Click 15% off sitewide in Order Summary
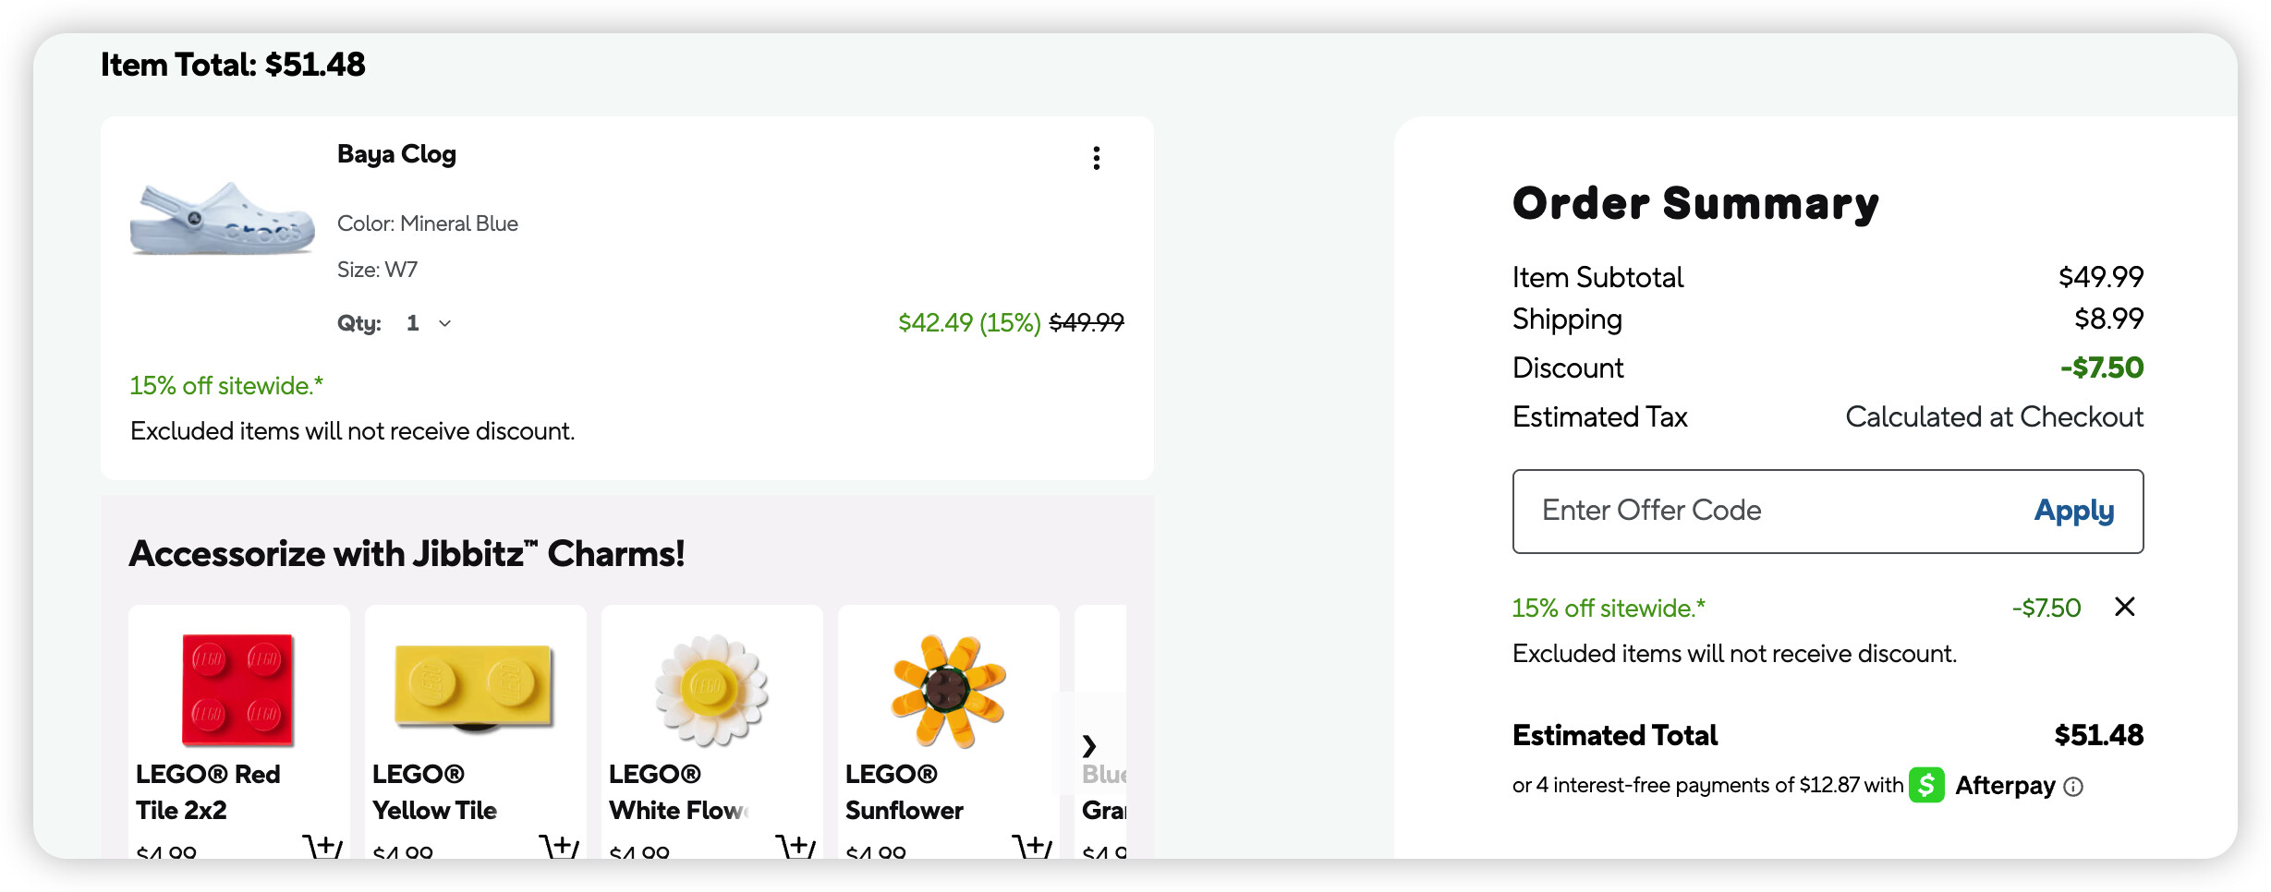The height and width of the screenshot is (892, 2271). pyautogui.click(x=1608, y=609)
